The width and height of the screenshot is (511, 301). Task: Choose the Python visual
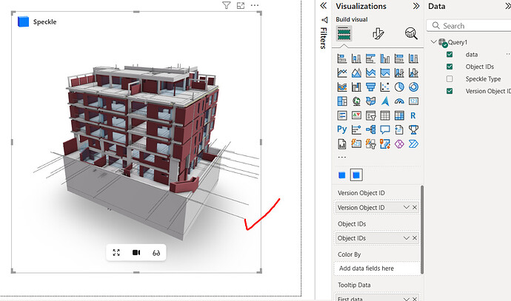click(342, 129)
